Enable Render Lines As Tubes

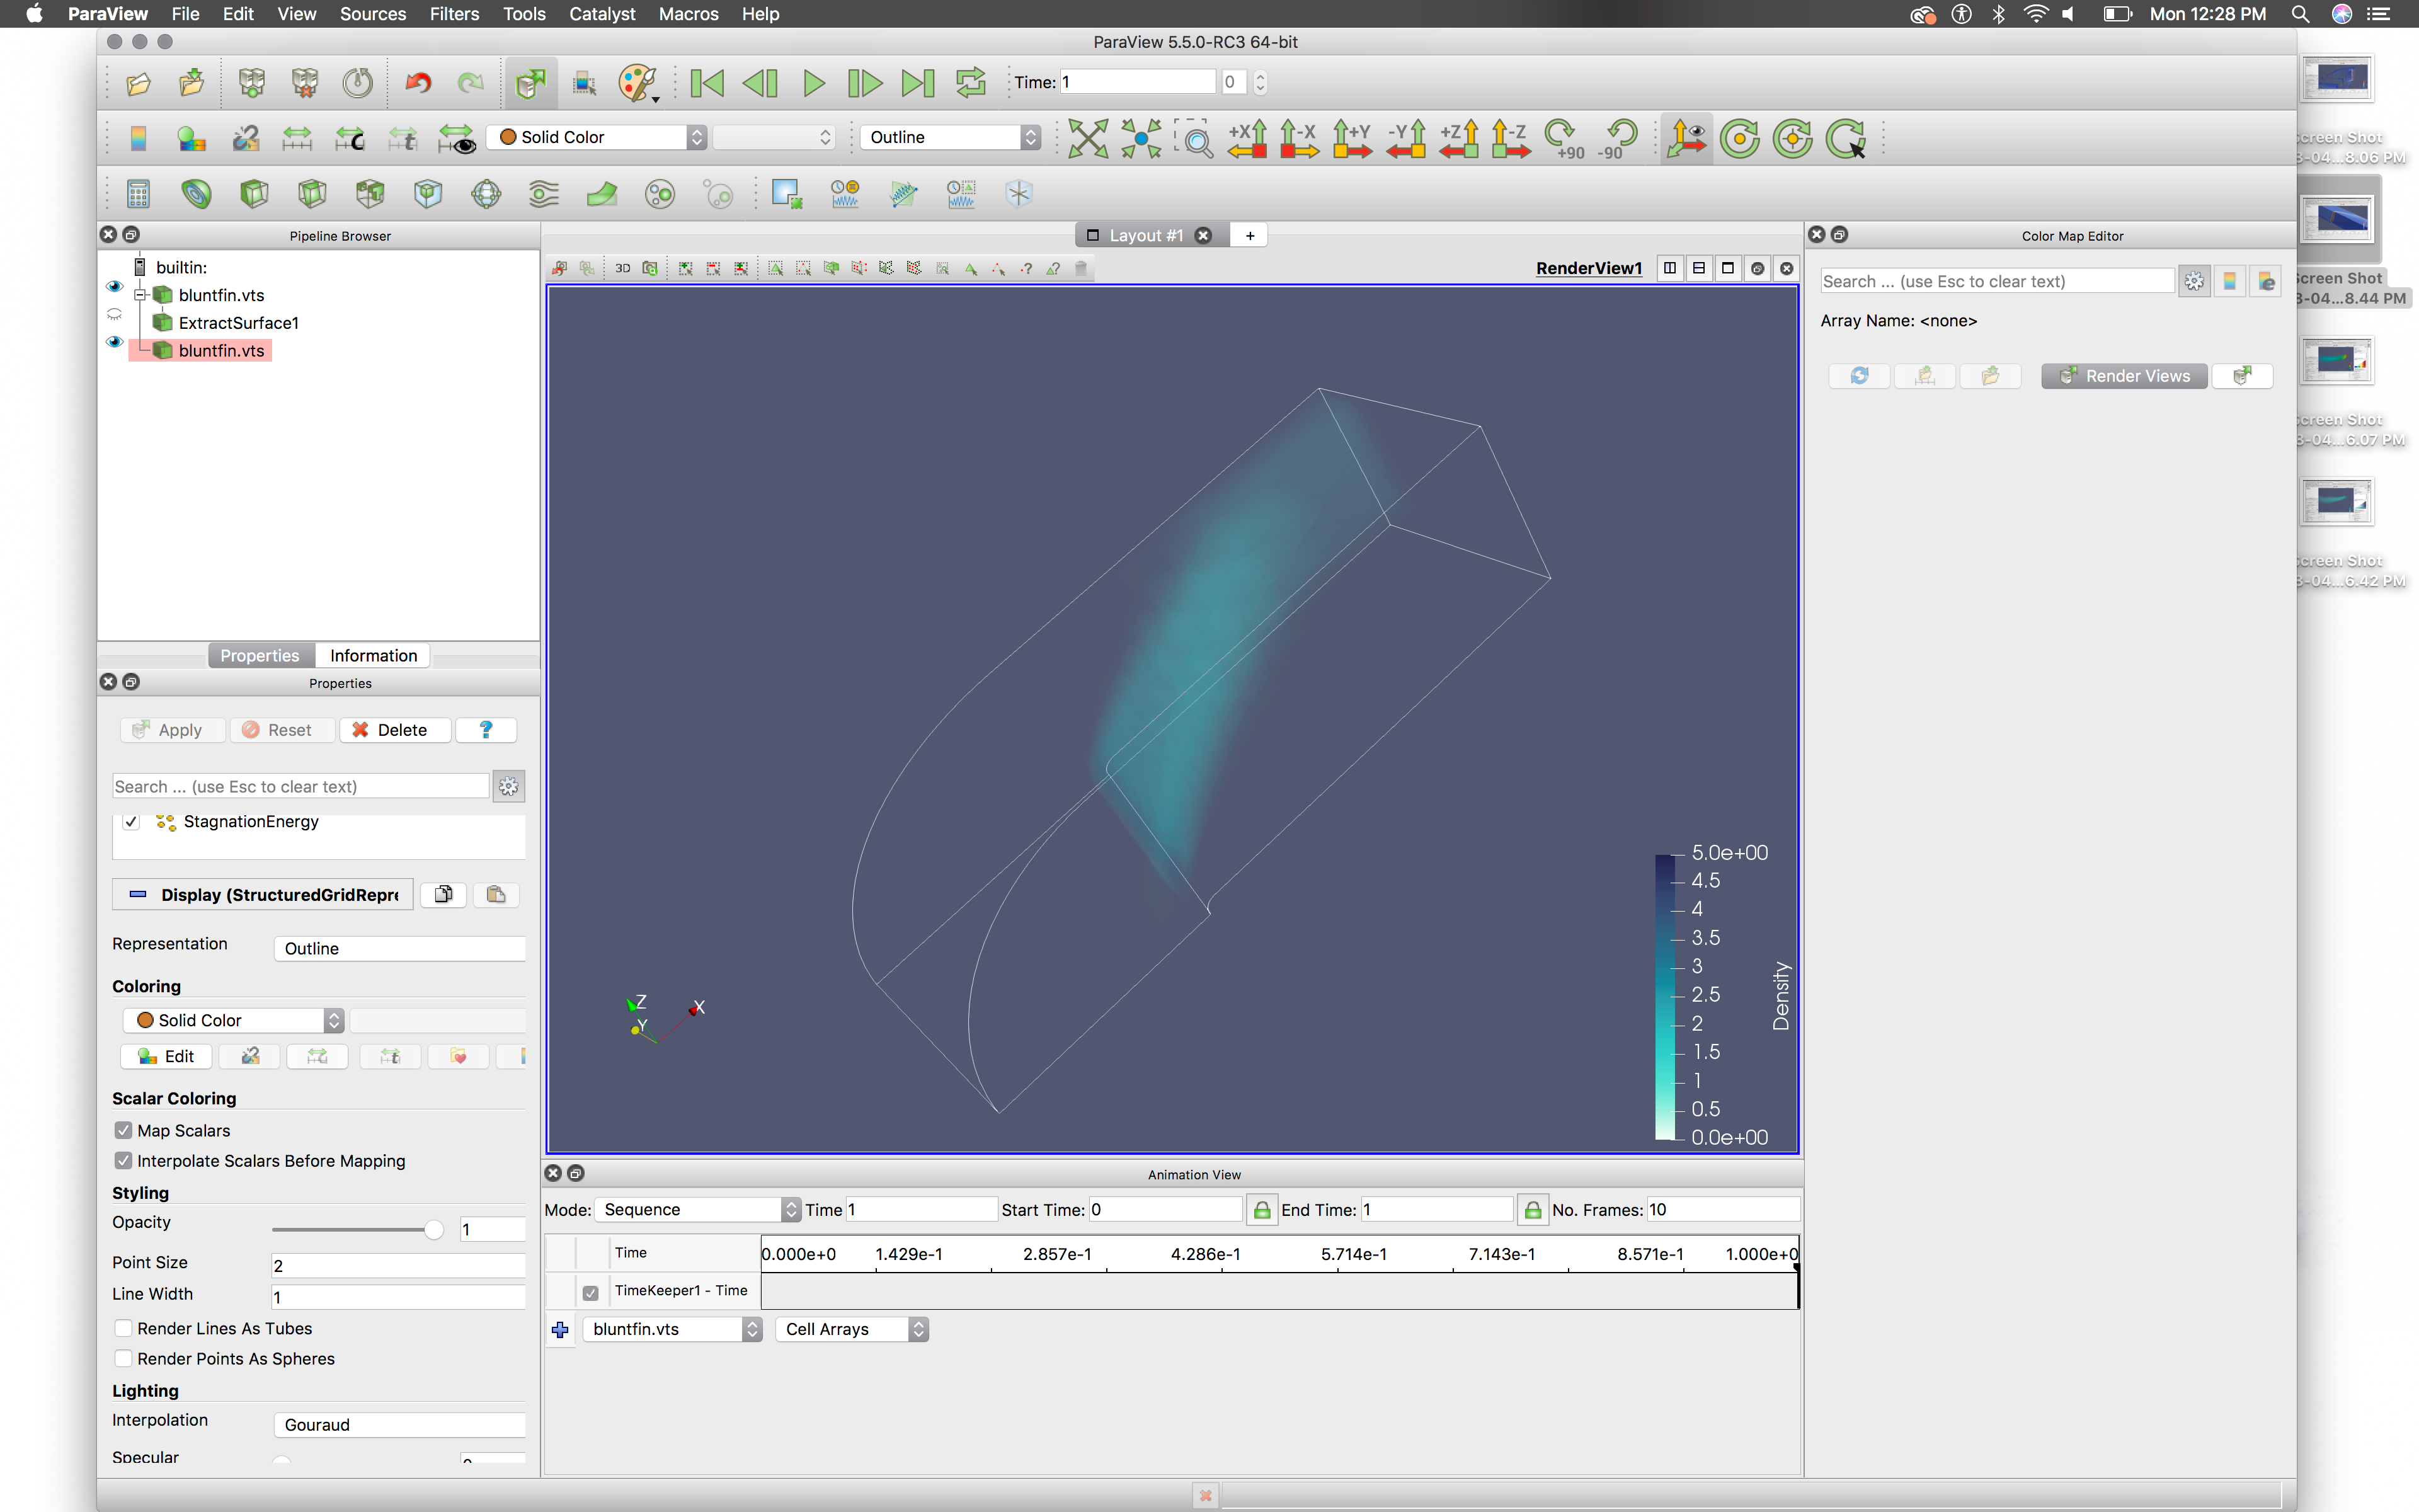pyautogui.click(x=124, y=1328)
